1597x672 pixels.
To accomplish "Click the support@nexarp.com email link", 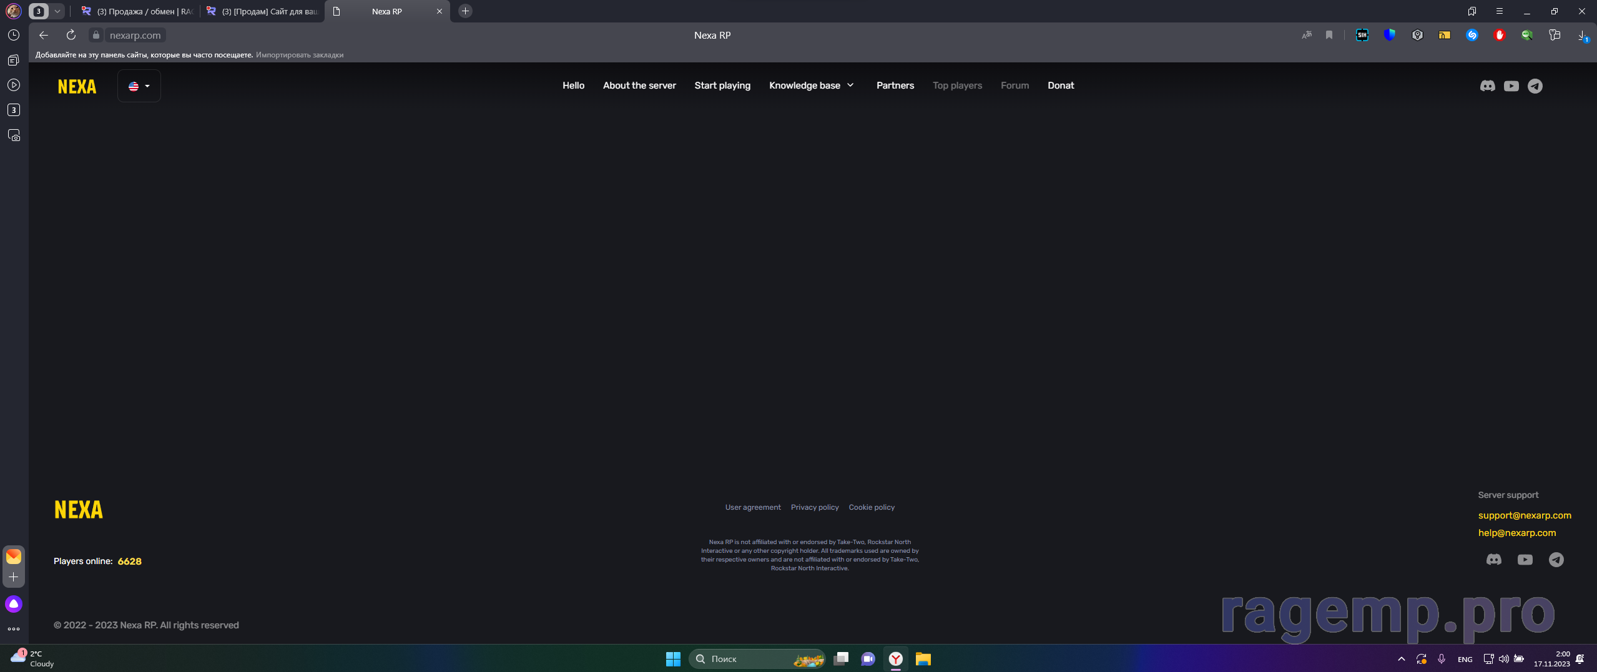I will click(1525, 515).
